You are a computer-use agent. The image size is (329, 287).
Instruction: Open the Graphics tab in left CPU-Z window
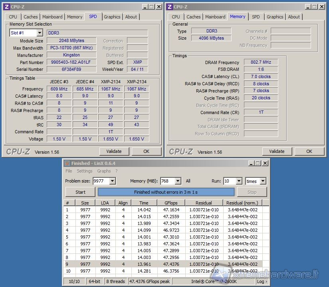click(112, 17)
